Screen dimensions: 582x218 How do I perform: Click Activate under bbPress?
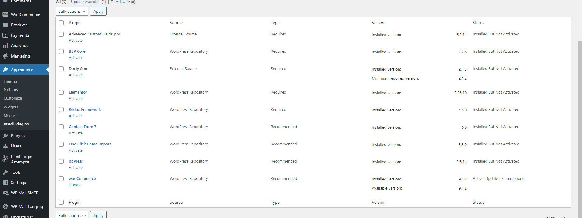coord(76,168)
